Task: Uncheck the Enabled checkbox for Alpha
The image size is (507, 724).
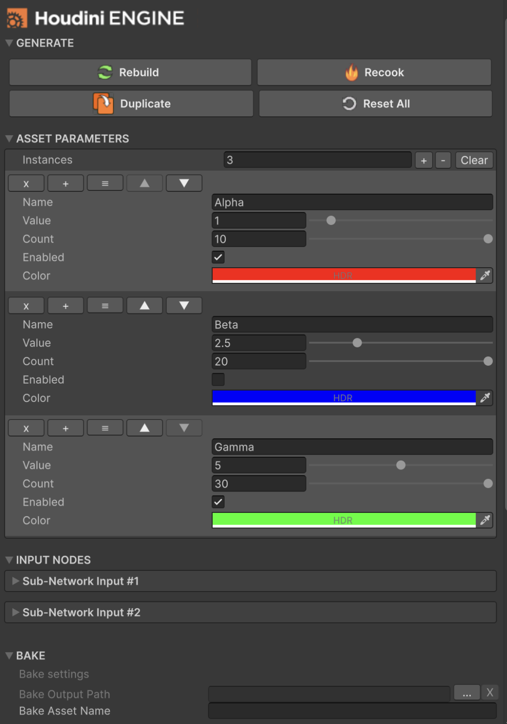Action: (x=218, y=257)
